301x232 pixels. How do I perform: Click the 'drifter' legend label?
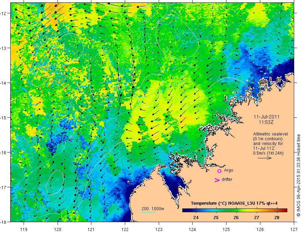pyautogui.click(x=227, y=179)
